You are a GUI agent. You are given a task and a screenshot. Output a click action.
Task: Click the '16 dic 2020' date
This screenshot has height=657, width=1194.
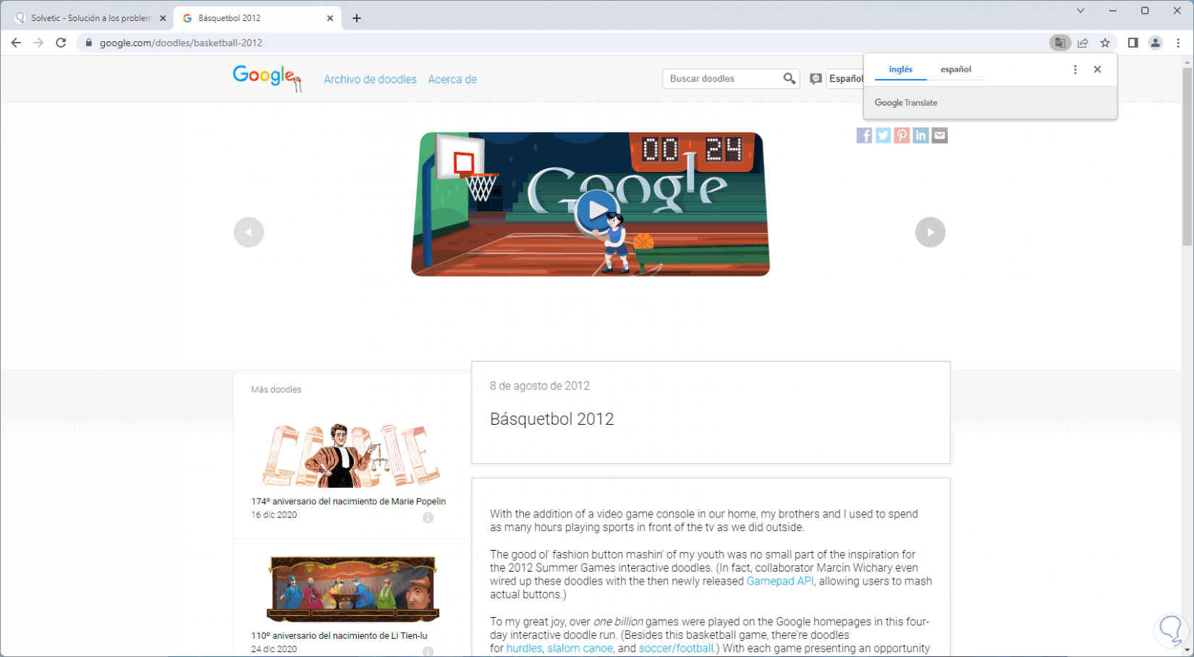coord(274,515)
